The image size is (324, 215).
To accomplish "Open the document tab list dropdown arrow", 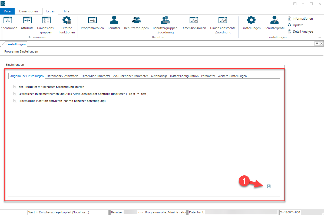I will [x=316, y=43].
